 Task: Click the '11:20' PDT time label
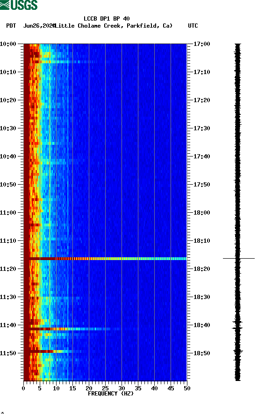click(8, 269)
